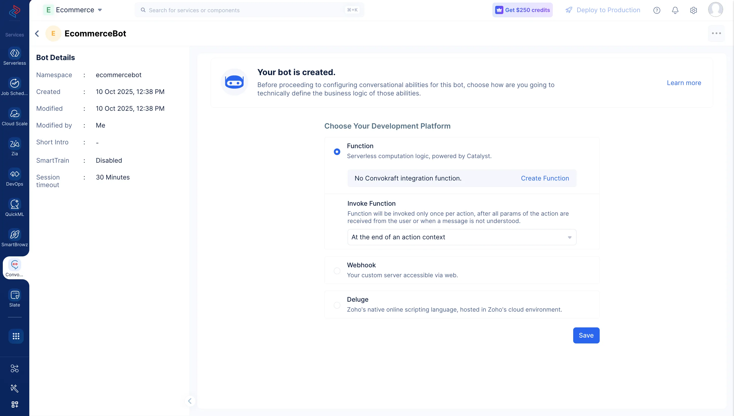Screen dimensions: 734x416
Task: Open the Zia service icon
Action: (x=15, y=144)
